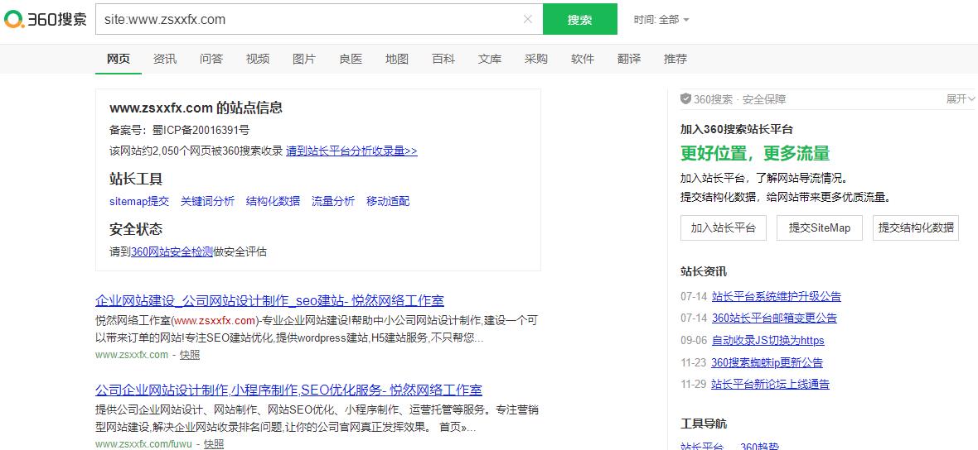Image resolution: width=978 pixels, height=450 pixels.
Task: Open link 请到站长平台分析收录量>>
Action: point(351,151)
